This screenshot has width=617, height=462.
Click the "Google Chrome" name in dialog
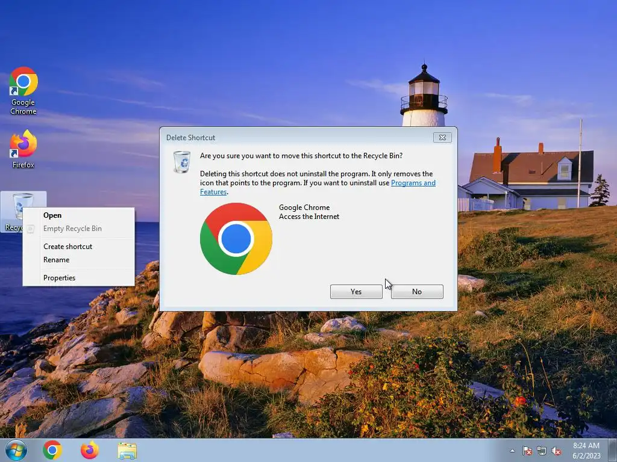click(x=304, y=208)
